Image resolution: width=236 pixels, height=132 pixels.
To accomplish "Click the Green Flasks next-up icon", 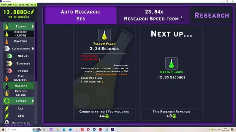I will coord(171,63).
